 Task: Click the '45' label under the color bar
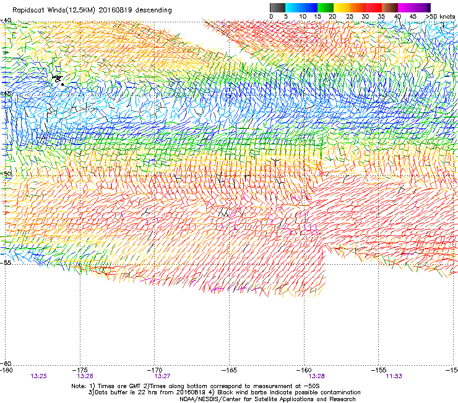coord(413,17)
